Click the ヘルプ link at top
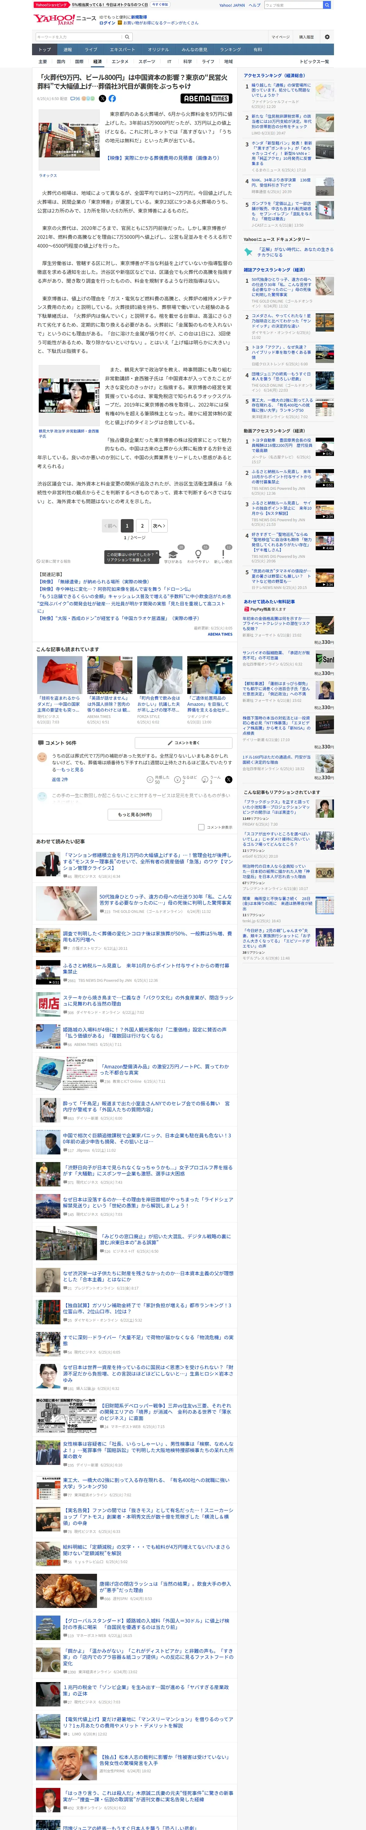Image resolution: width=366 pixels, height=1830 pixels. pos(254,5)
